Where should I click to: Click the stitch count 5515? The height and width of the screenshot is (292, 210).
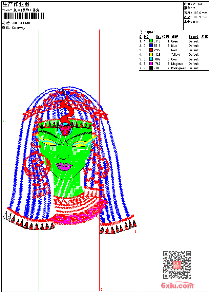pyautogui.click(x=157, y=45)
